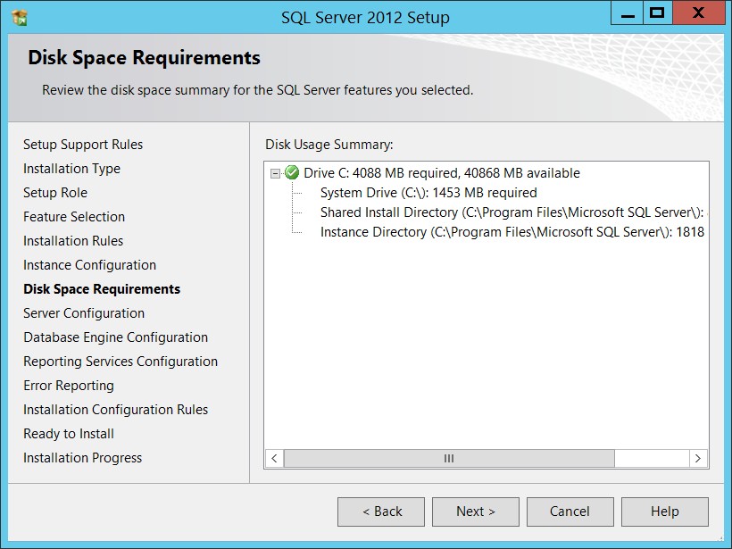Select the System Drive (C:\) 1453 MB row
This screenshot has height=549, width=732.
428,193
